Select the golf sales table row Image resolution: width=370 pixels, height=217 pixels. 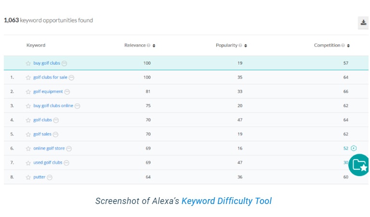point(186,134)
